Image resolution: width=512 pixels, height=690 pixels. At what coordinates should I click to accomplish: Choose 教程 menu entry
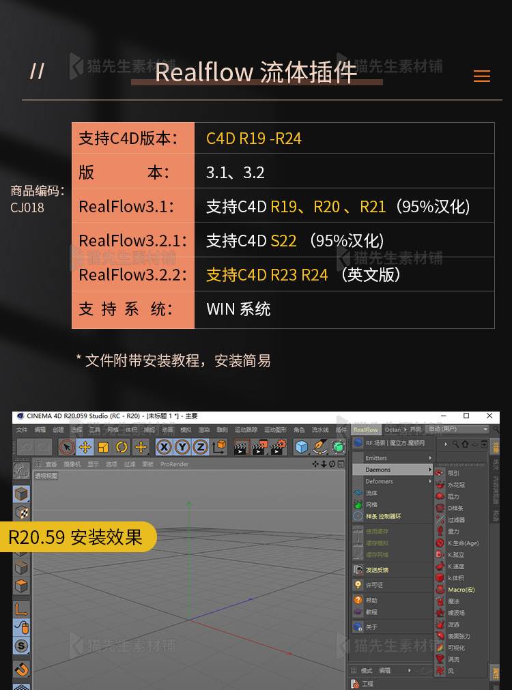pyautogui.click(x=393, y=612)
